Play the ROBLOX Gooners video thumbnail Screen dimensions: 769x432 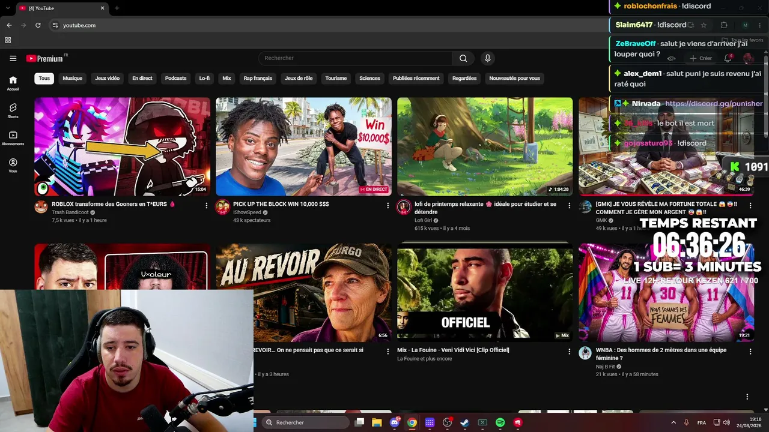[122, 146]
